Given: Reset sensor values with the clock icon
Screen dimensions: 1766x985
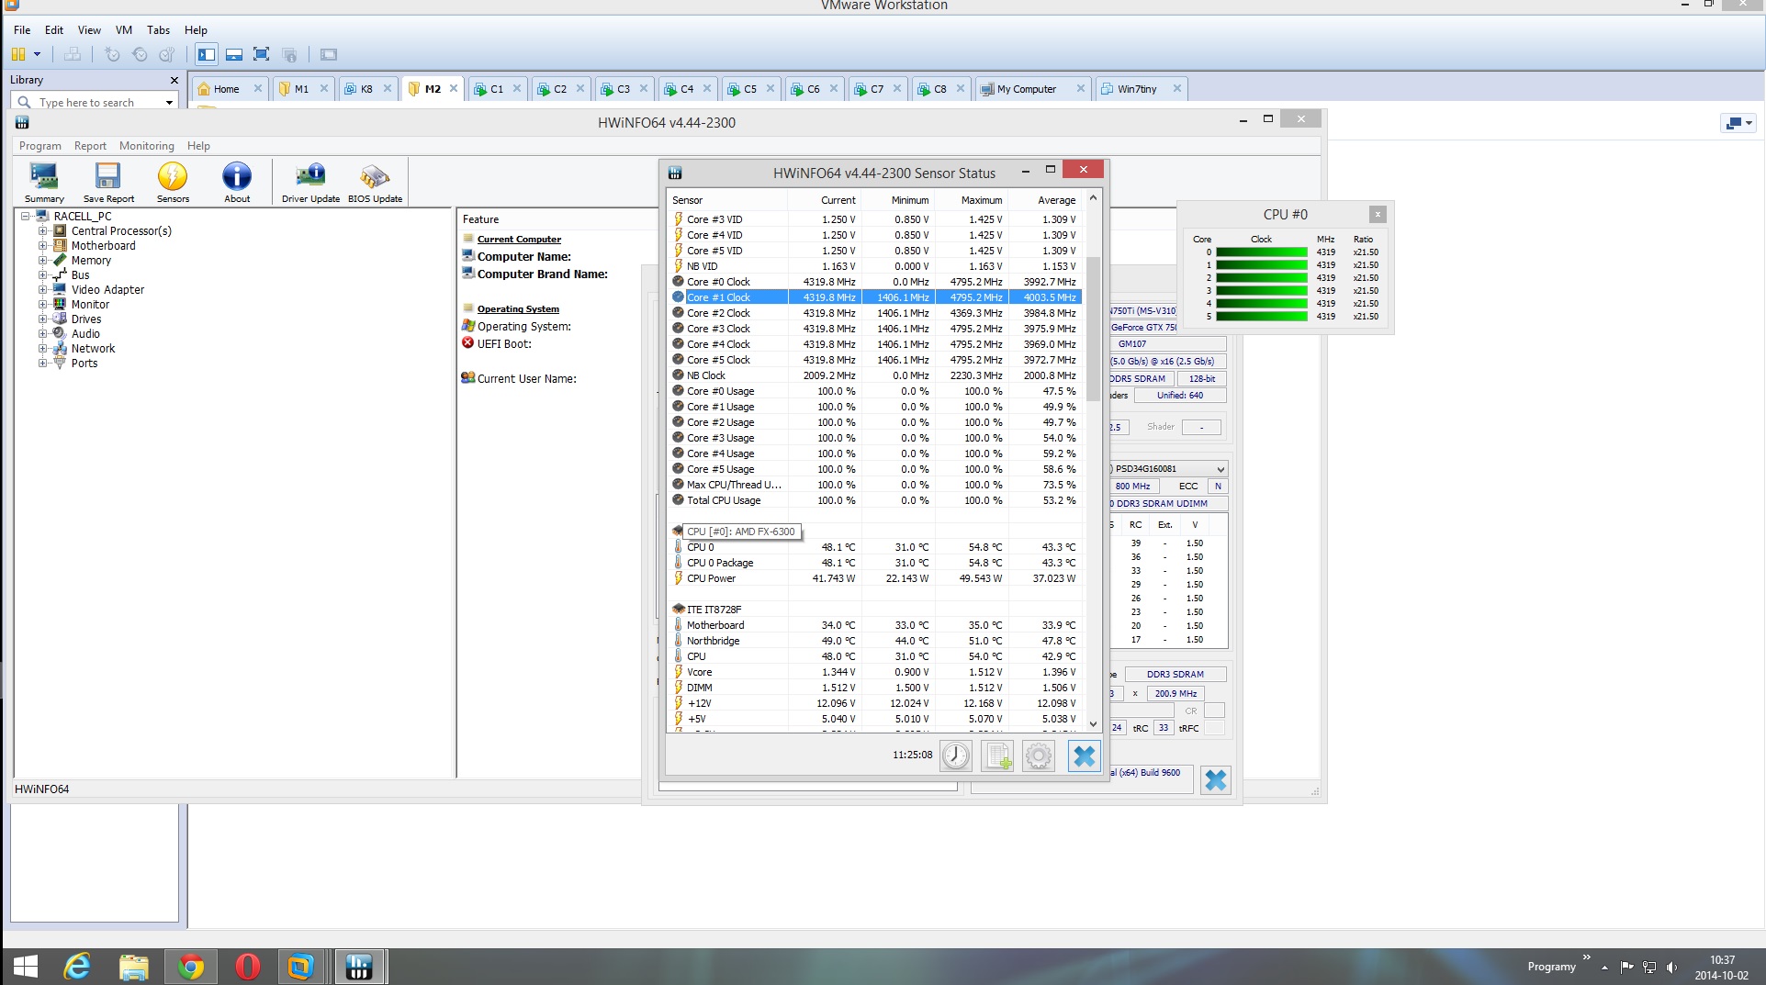Looking at the screenshot, I should tap(956, 756).
